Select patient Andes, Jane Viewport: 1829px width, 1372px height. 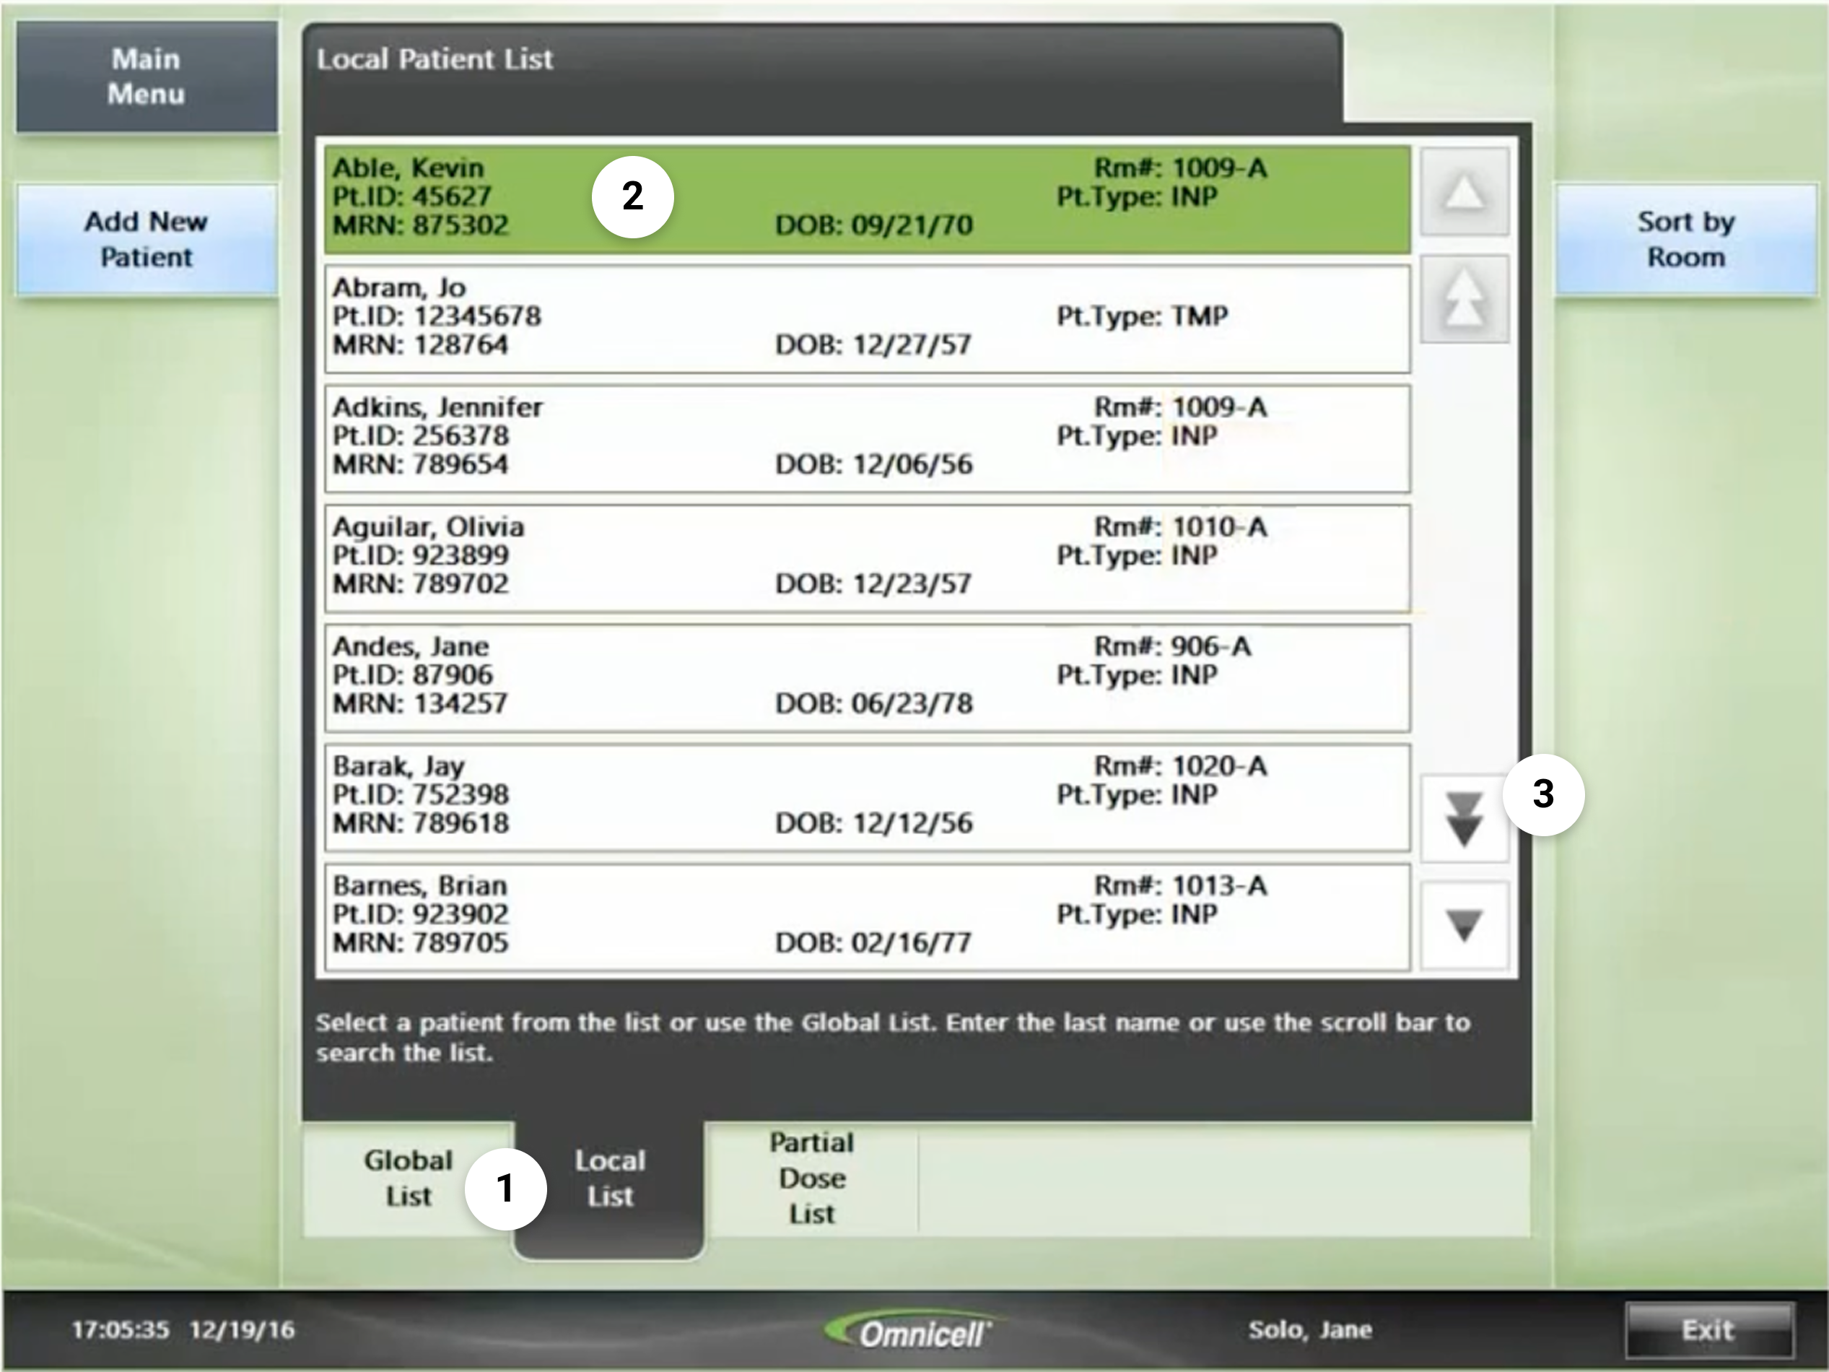click(867, 677)
